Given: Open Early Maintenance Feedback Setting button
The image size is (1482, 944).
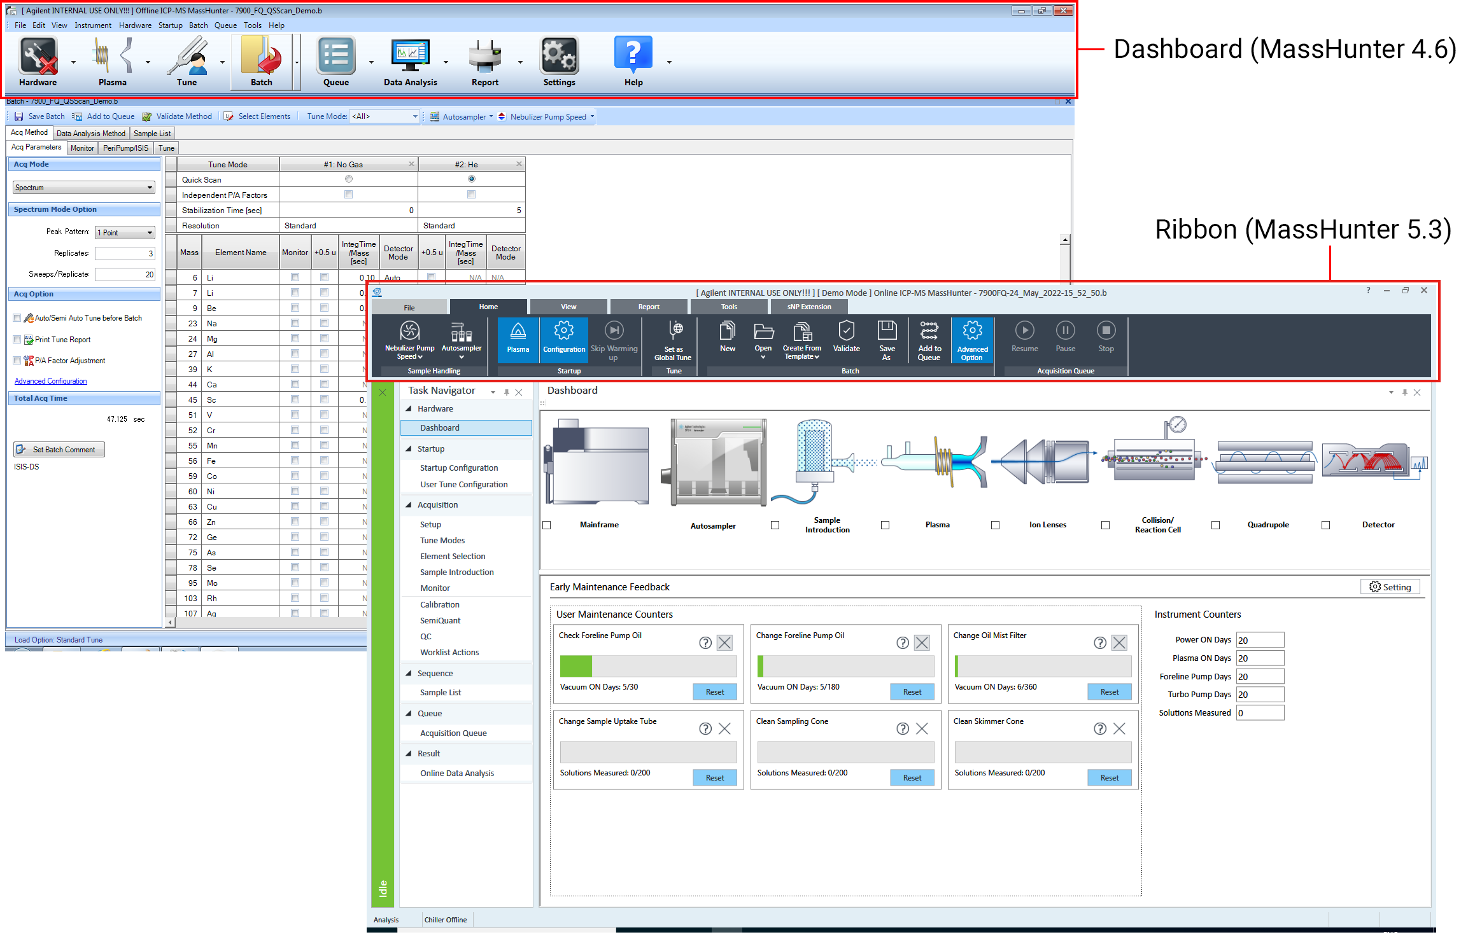Looking at the screenshot, I should click(x=1390, y=587).
